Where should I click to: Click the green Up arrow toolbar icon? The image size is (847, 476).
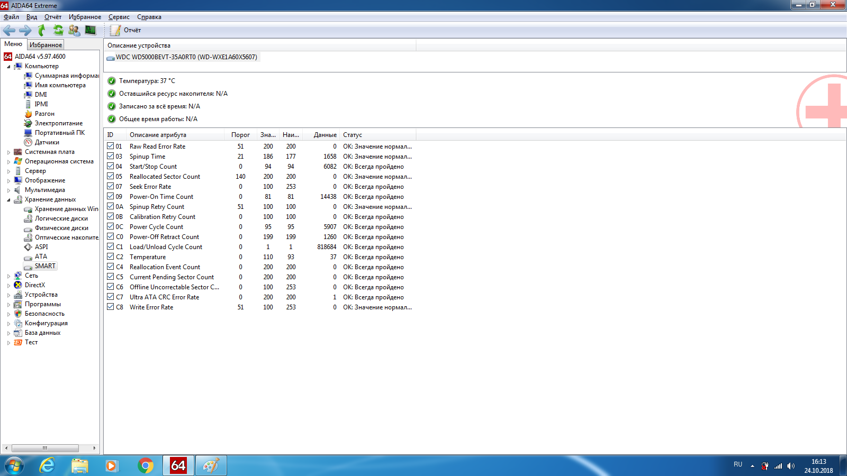coord(41,31)
